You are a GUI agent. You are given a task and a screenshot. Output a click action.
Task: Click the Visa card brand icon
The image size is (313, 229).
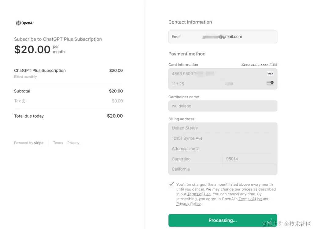point(270,73)
